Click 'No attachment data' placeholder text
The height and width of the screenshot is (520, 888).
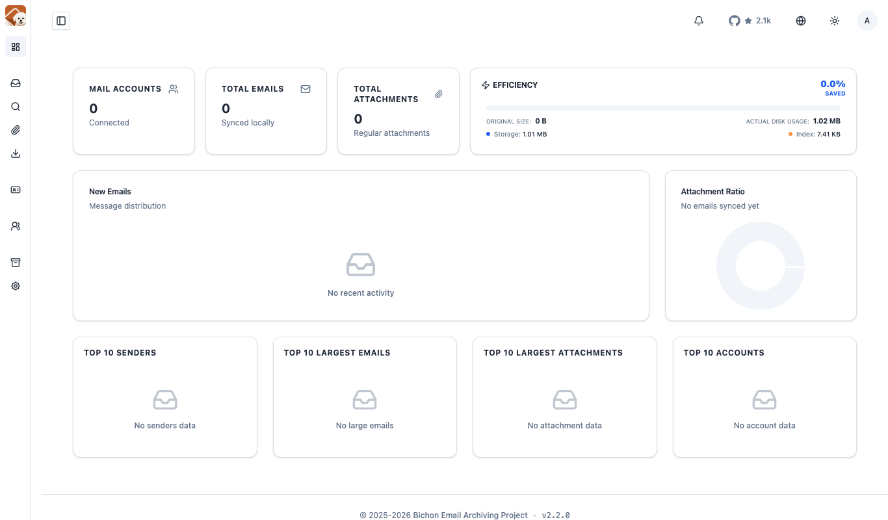point(564,426)
